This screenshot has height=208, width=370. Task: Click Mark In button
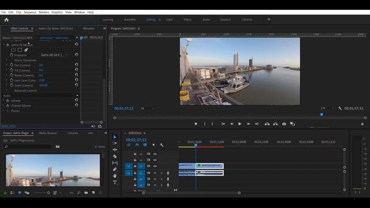tap(205, 124)
